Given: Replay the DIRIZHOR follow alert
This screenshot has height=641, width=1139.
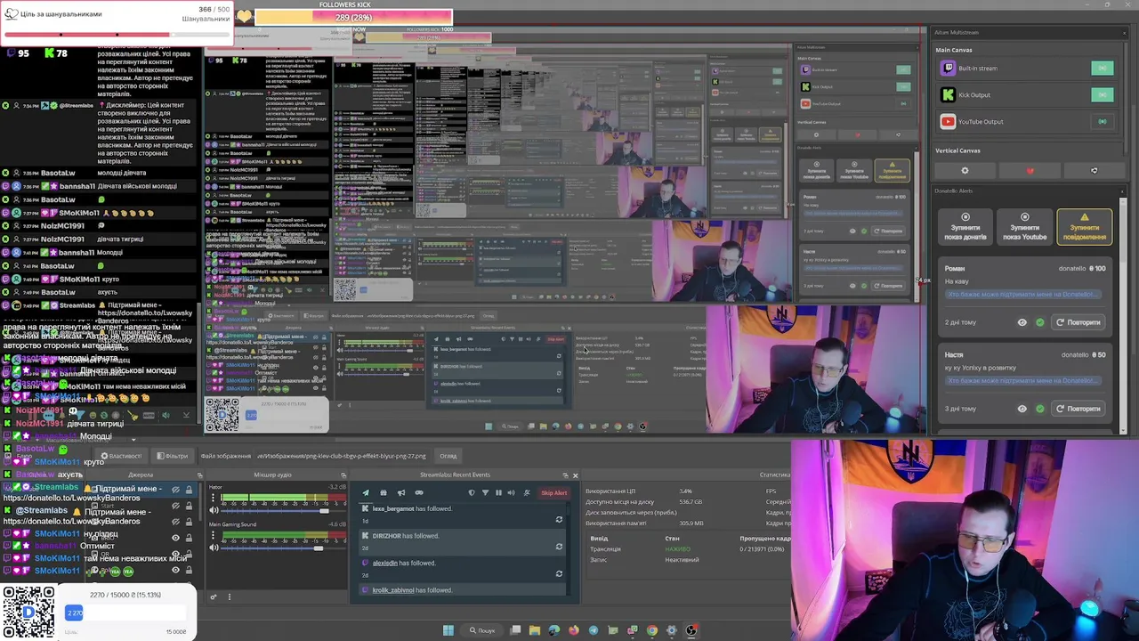Looking at the screenshot, I should pos(559,546).
